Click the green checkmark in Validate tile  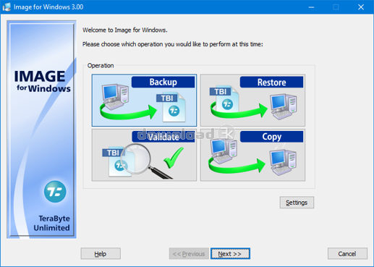174,158
